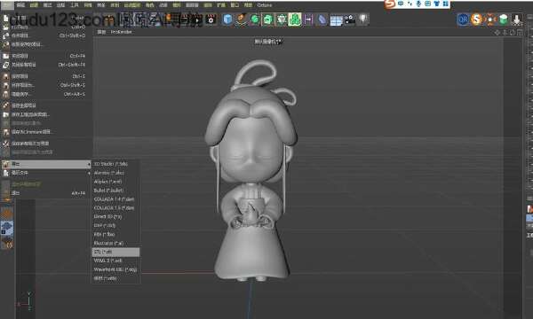Viewport: 533px width, 319px height.
Task: Open the ProRender viewport menu
Action: click(x=121, y=32)
